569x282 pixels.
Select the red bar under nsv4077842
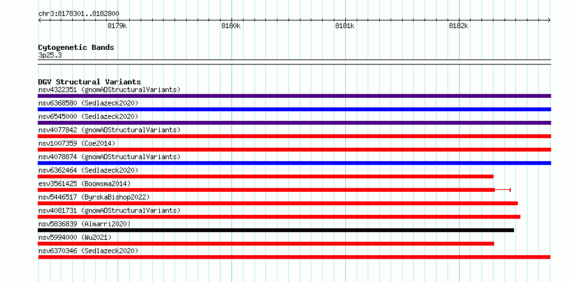click(x=294, y=136)
